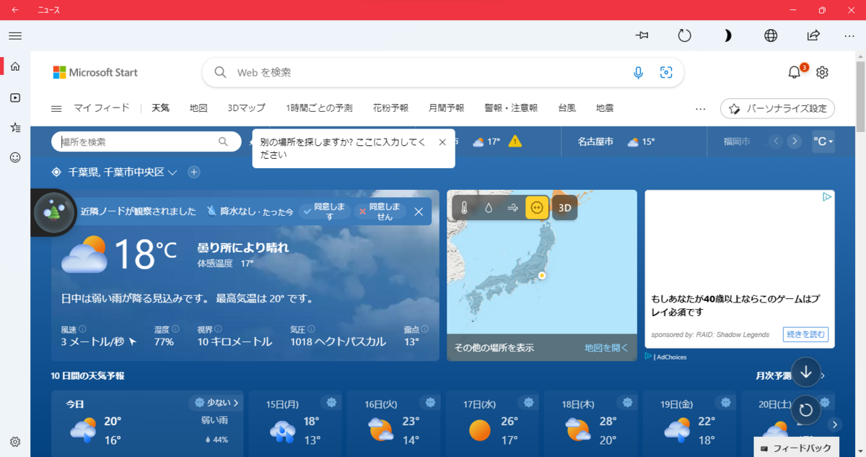Screen dimensions: 866x457
Task: Close the 別の場所を探しますか tooltip
Action: coord(442,142)
